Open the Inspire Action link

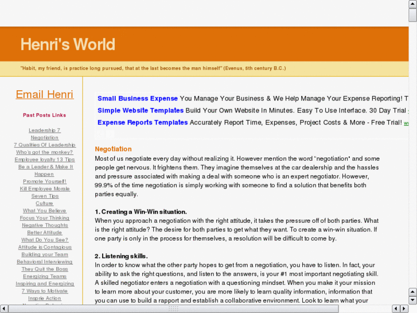44,298
